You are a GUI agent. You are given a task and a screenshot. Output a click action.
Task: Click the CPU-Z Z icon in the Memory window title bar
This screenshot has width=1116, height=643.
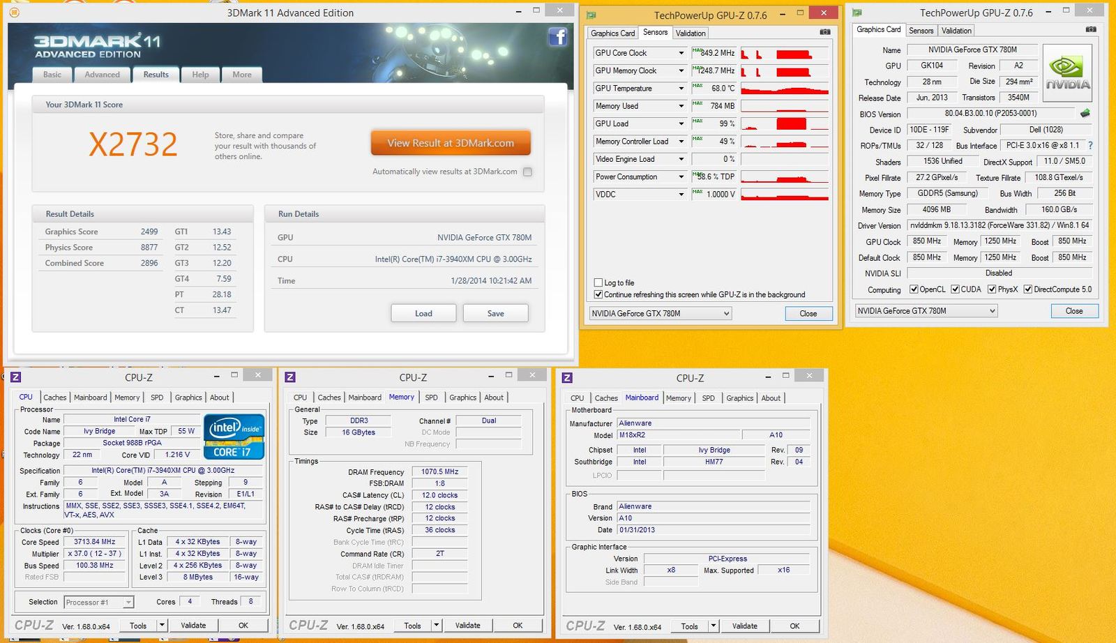click(x=290, y=377)
